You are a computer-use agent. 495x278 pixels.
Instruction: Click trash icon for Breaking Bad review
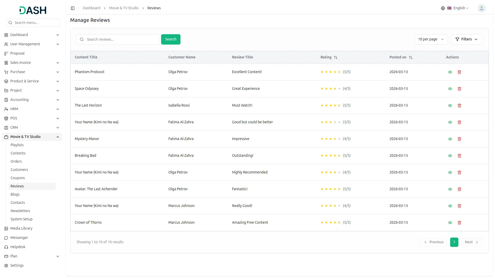(x=459, y=156)
